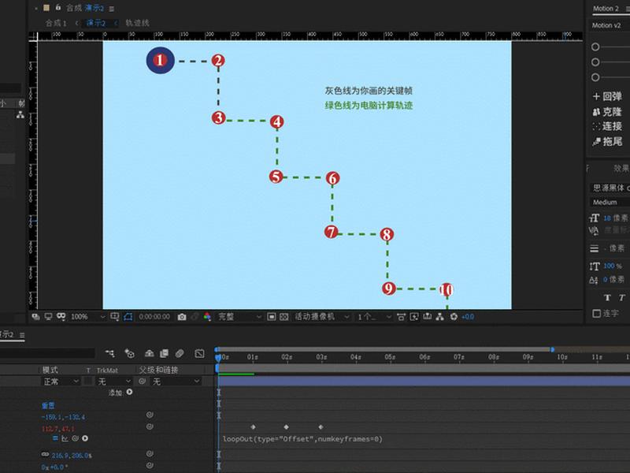The height and width of the screenshot is (473, 630).
Task: Open the grid and guide options icon
Action: 114,317
